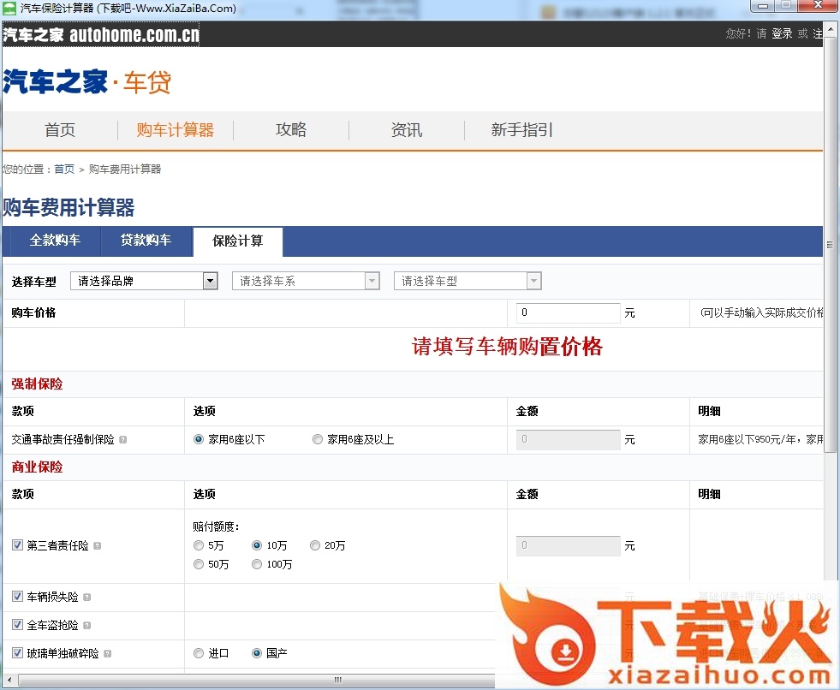Click the help icon beside 全车盗抢险
The image size is (840, 690).
pyautogui.click(x=86, y=625)
